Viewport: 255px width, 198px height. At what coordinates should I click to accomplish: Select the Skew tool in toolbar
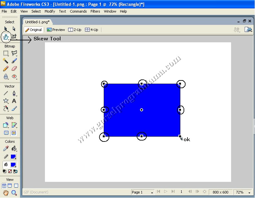click(6, 37)
